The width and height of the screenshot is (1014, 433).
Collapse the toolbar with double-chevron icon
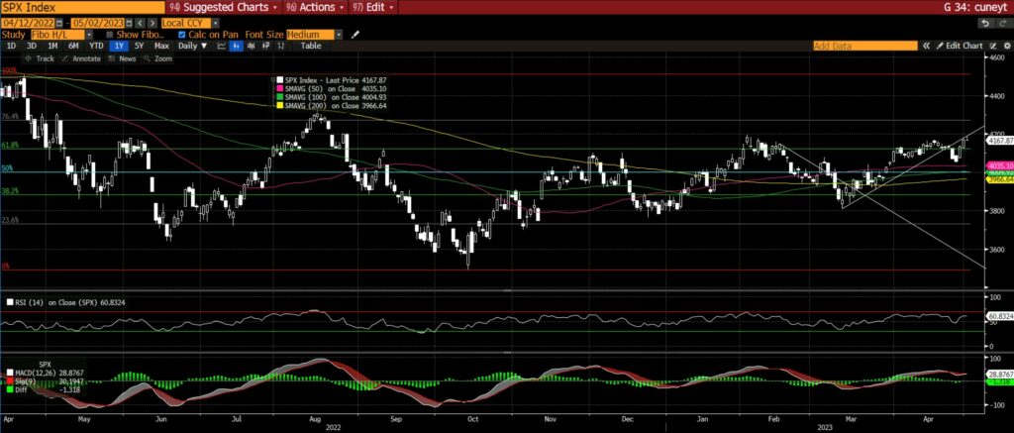tap(927, 46)
